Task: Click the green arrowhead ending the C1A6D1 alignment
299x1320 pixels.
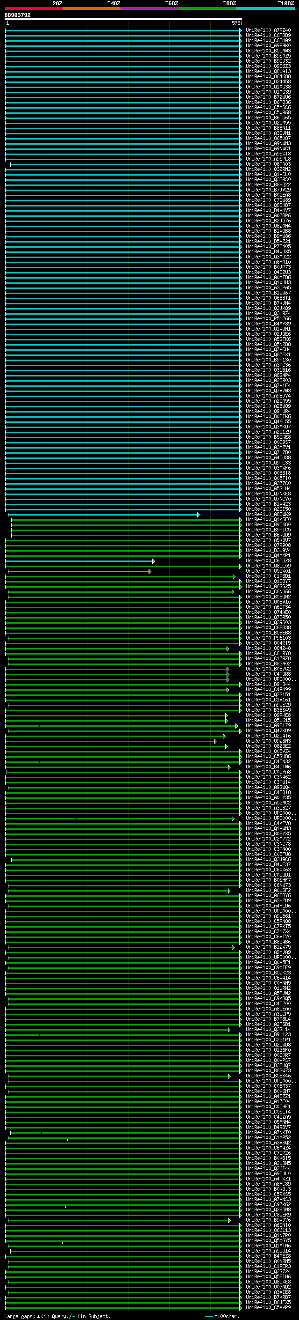Action: [234, 576]
